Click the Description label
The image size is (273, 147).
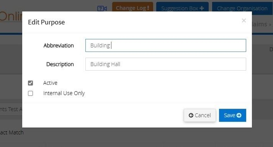click(x=60, y=64)
